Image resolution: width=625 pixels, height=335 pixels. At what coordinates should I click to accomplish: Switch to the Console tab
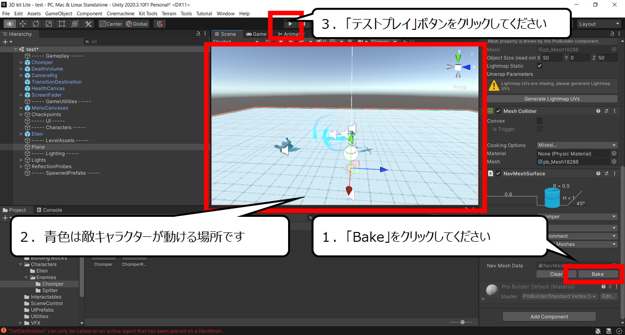point(49,210)
